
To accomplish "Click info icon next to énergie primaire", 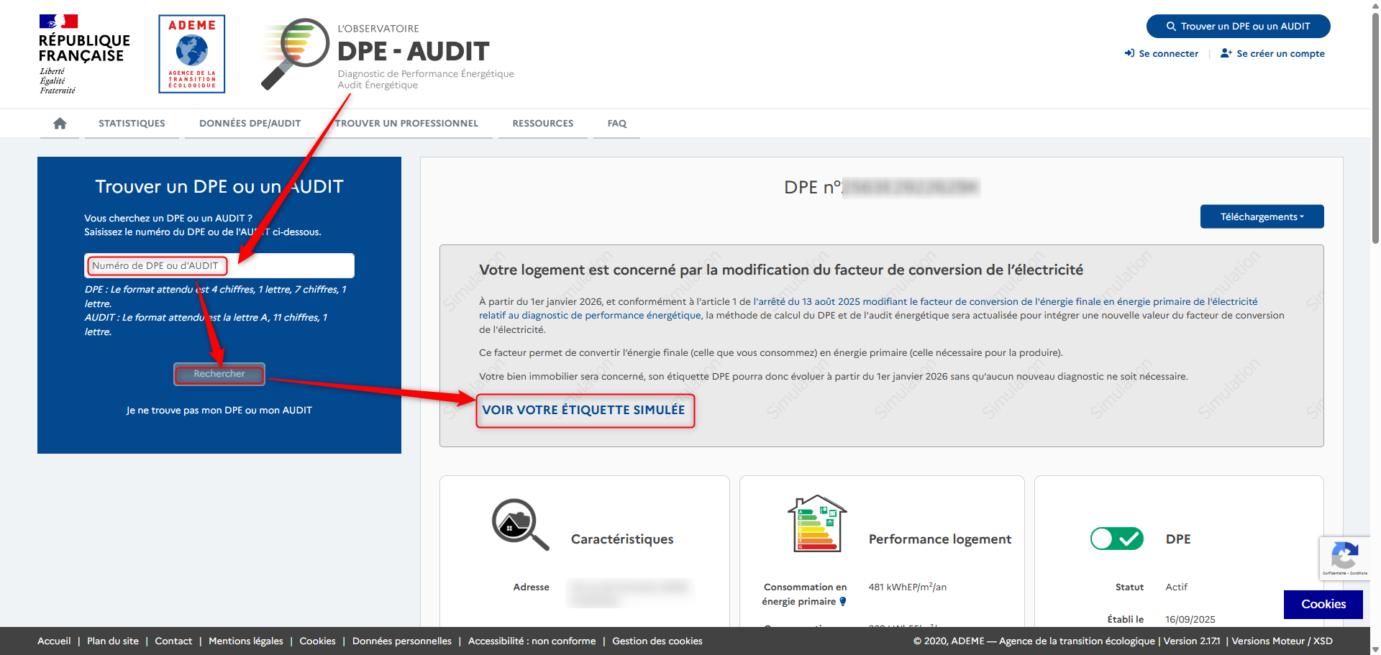I will click(x=843, y=602).
